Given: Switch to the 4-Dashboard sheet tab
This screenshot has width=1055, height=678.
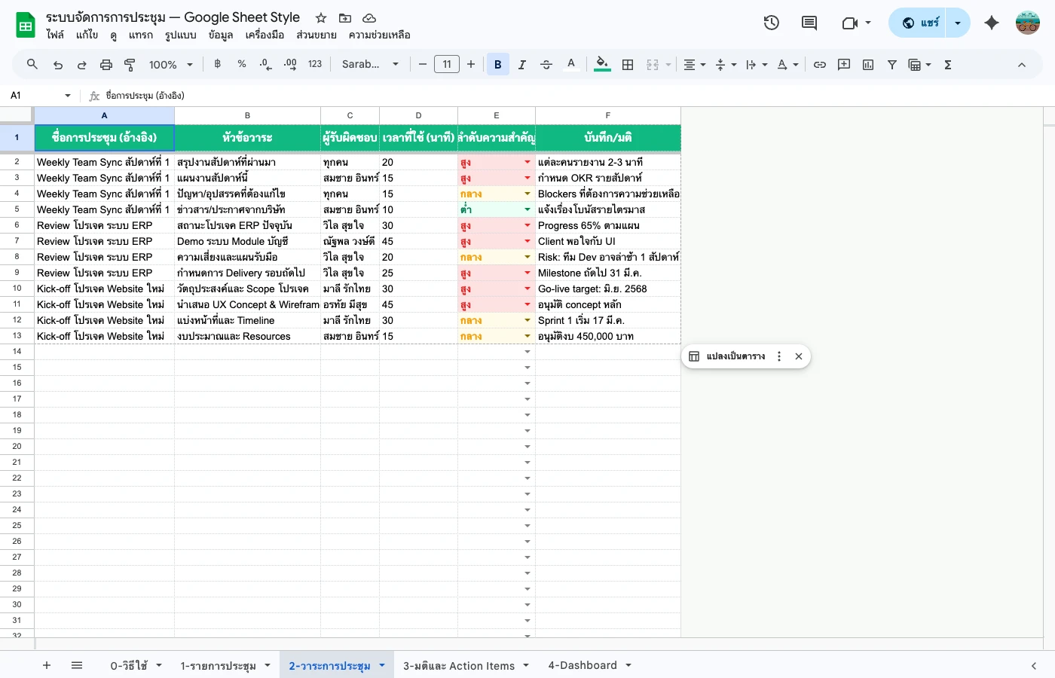Looking at the screenshot, I should click(583, 665).
